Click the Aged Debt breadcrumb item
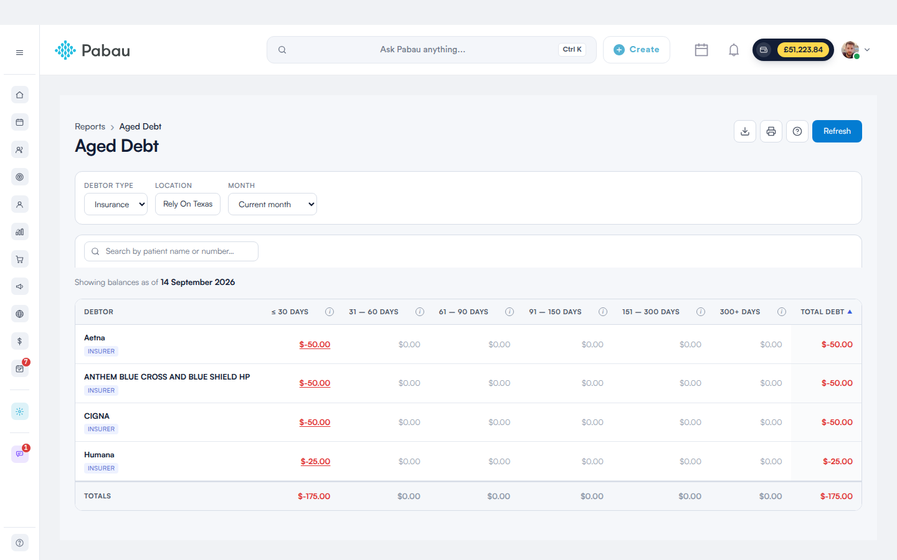Viewport: 897px width, 560px height. click(x=140, y=126)
